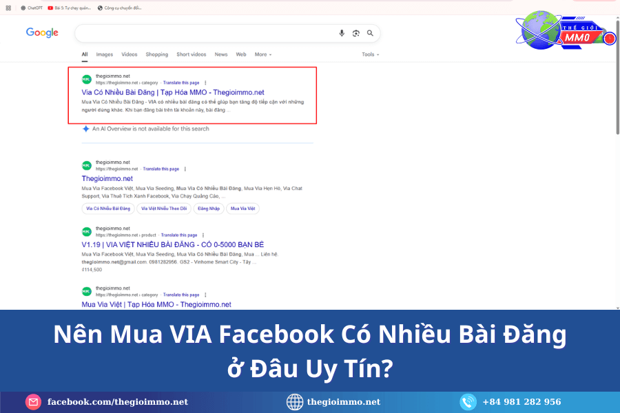Open the 'Via Có Nhiều Bài Đăng | Tạp Hóa MMO' result
The image size is (620, 413).
[x=172, y=92]
